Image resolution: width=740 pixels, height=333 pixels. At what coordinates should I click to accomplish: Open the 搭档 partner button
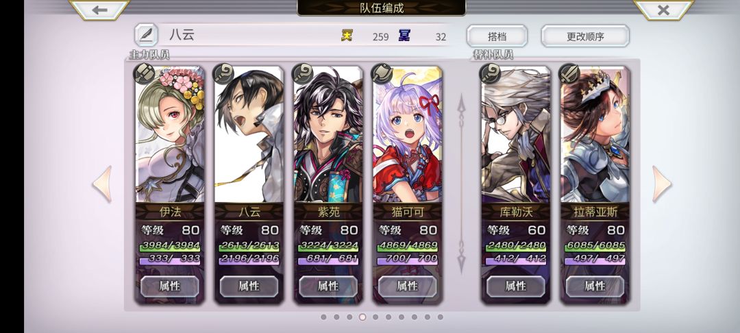tap(497, 36)
